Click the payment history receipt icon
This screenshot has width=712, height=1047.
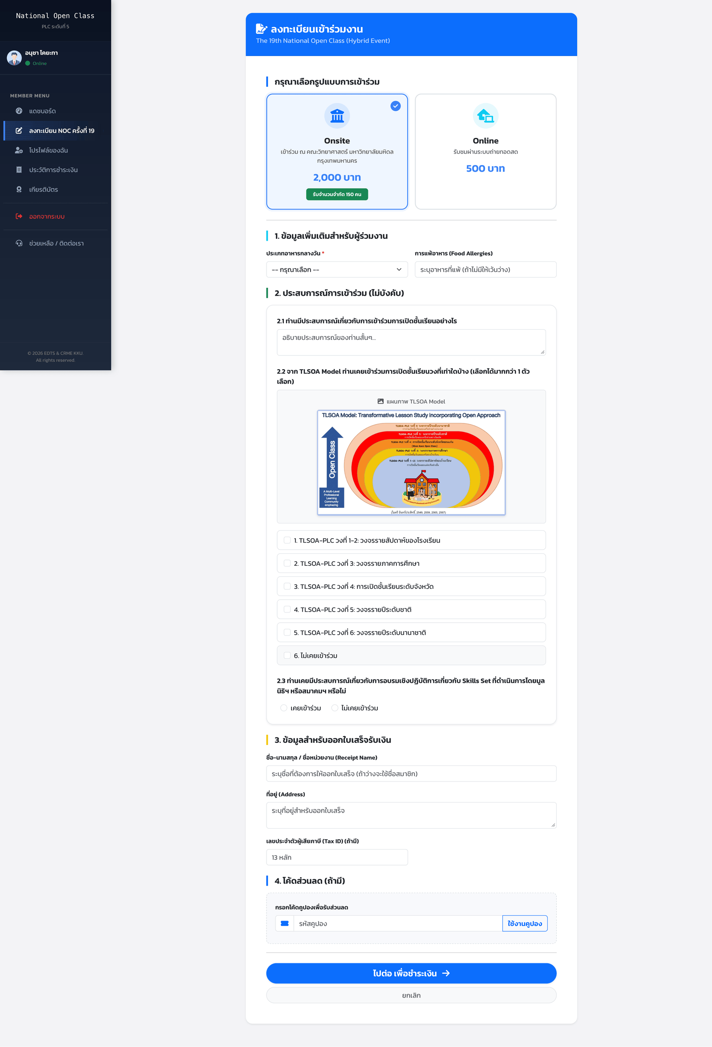[x=19, y=170]
